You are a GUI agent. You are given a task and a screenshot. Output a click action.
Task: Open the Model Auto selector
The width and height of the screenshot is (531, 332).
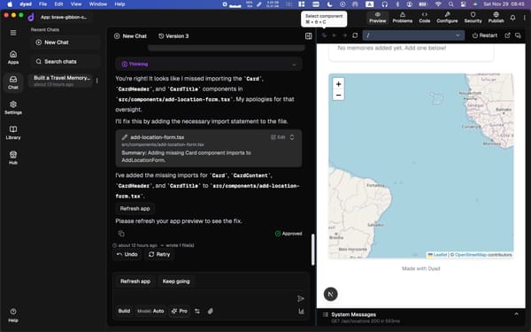pos(150,311)
